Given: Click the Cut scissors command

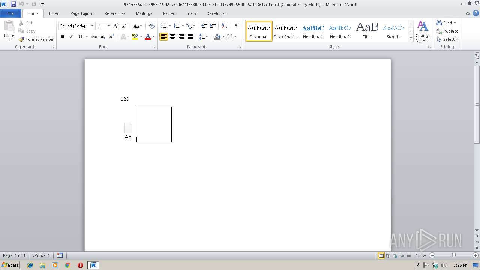Looking at the screenshot, I should click(x=25, y=23).
